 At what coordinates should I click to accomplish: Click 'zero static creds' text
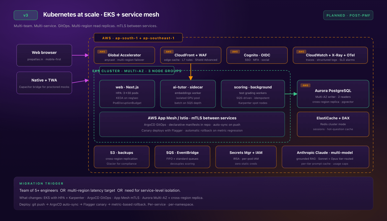pyautogui.click(x=246, y=164)
